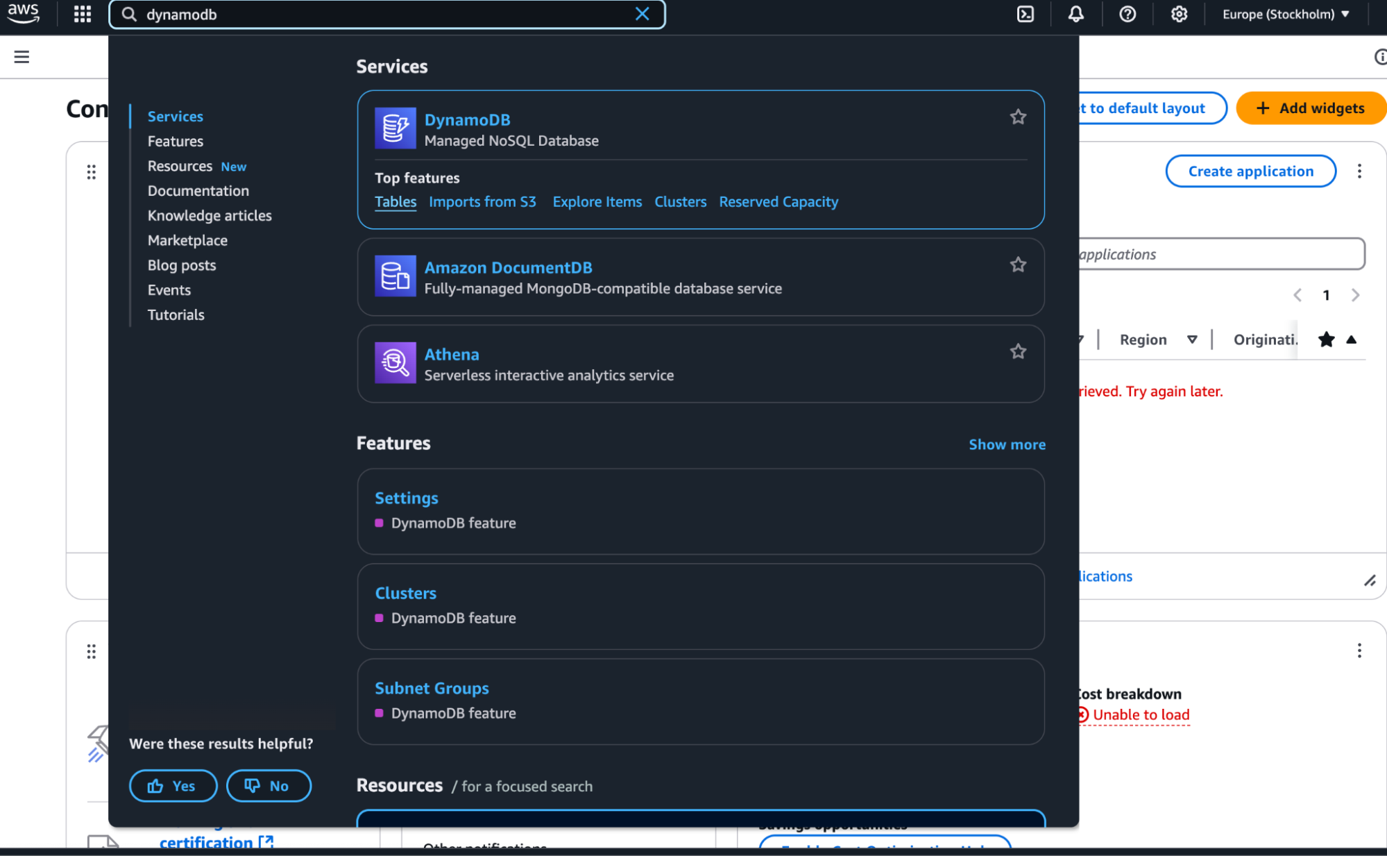This screenshot has width=1387, height=856.
Task: Open the DynamoDB service link
Action: pos(467,119)
